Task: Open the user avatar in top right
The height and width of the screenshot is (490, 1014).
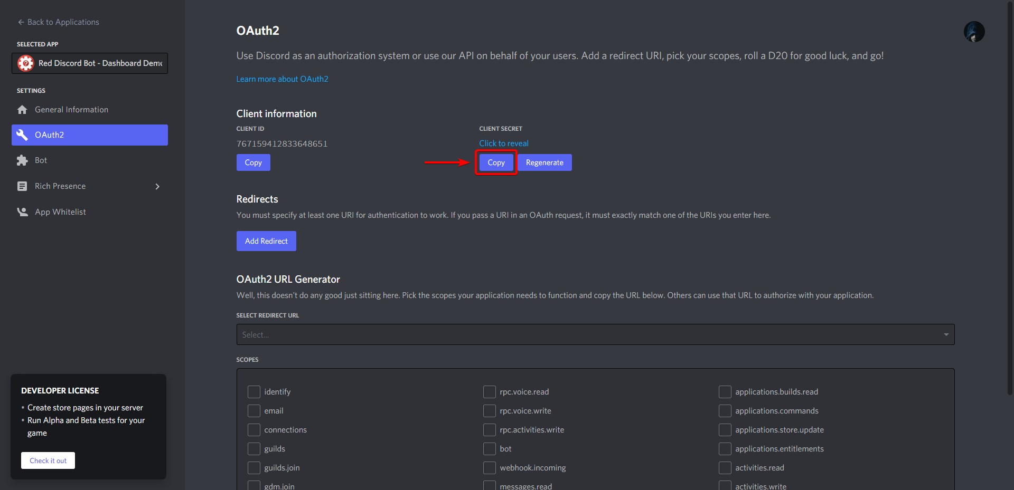Action: tap(974, 32)
